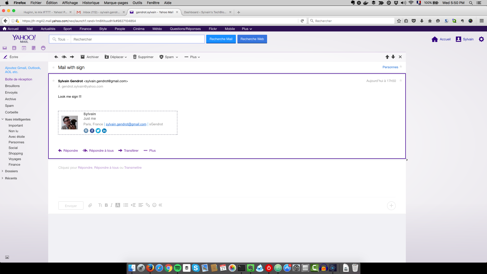Toggle the star beside Aujourd'hui à 17h50
The width and height of the screenshot is (487, 274).
pyautogui.click(x=401, y=80)
